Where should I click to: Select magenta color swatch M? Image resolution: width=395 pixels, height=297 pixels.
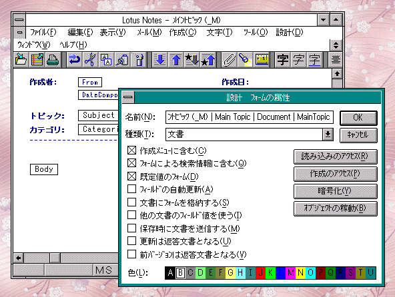291,273
